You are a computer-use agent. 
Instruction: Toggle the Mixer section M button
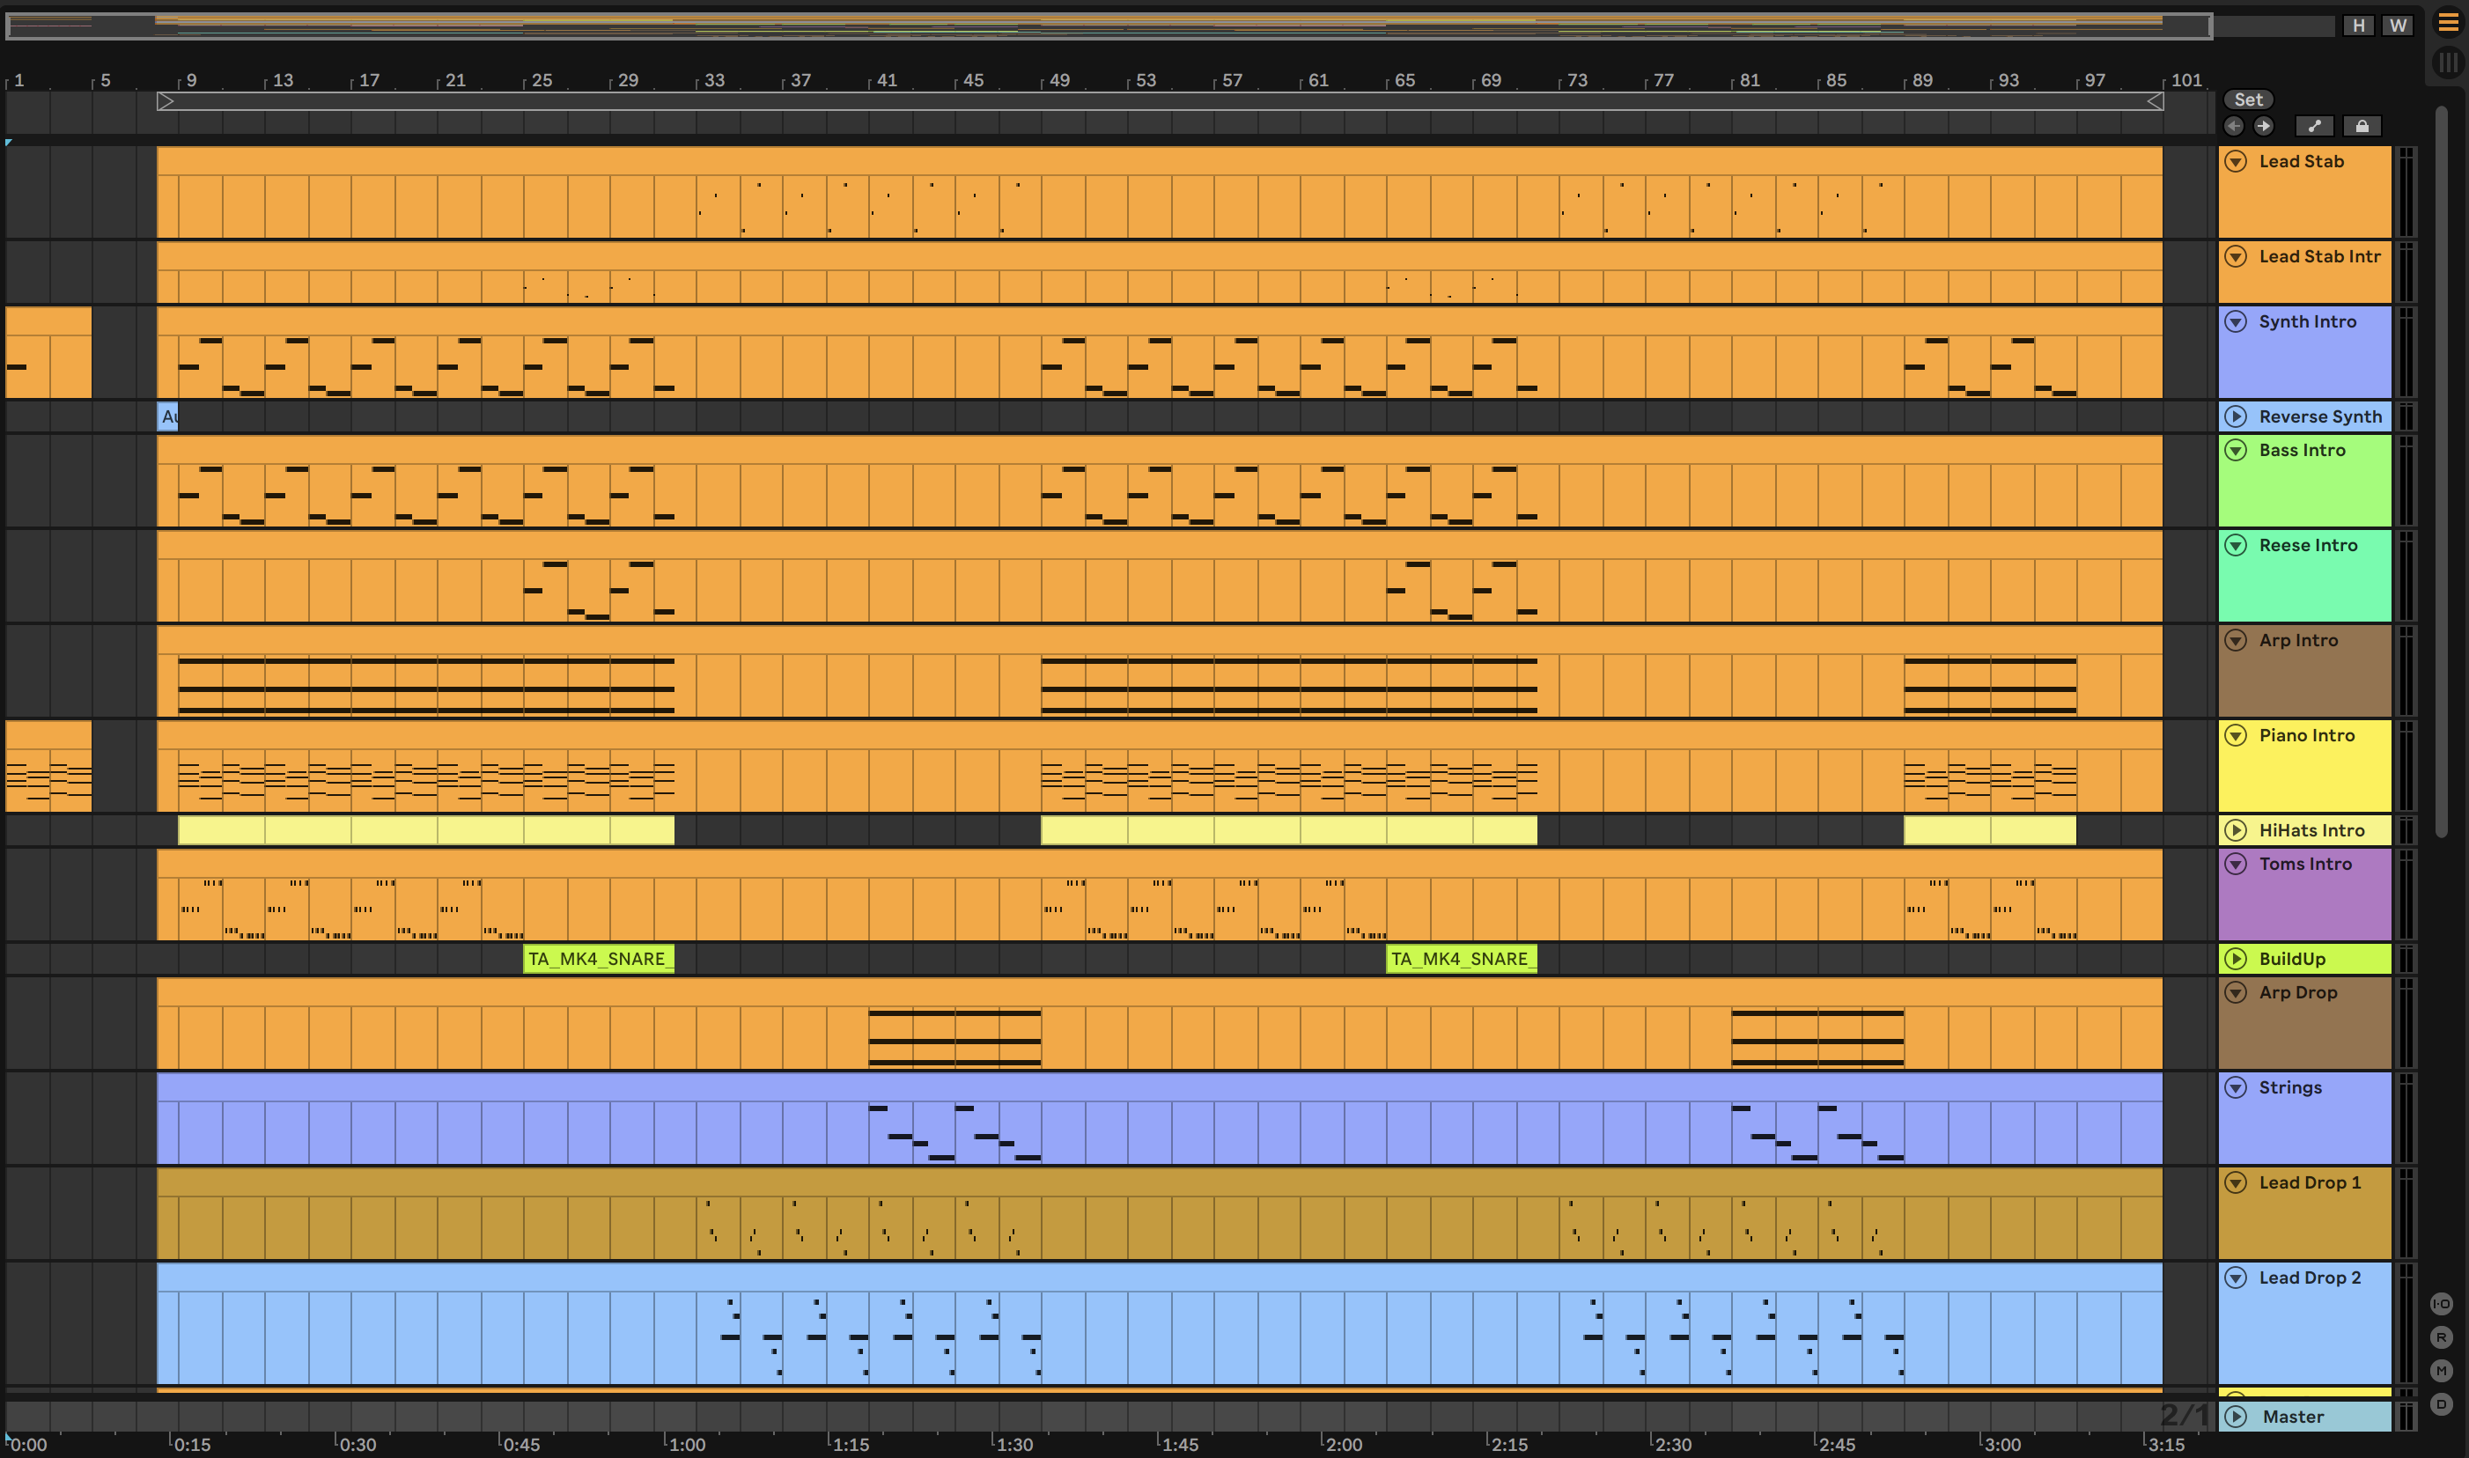(2442, 1371)
